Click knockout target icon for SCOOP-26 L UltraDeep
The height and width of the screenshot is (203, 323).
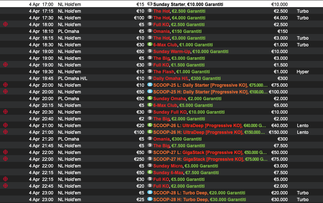[6, 125]
